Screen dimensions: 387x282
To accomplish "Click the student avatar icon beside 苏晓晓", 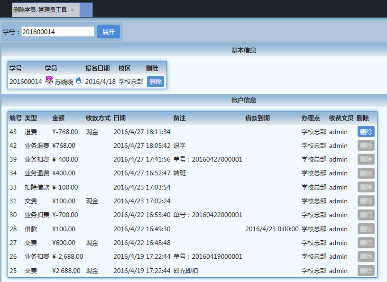I will click(x=49, y=81).
